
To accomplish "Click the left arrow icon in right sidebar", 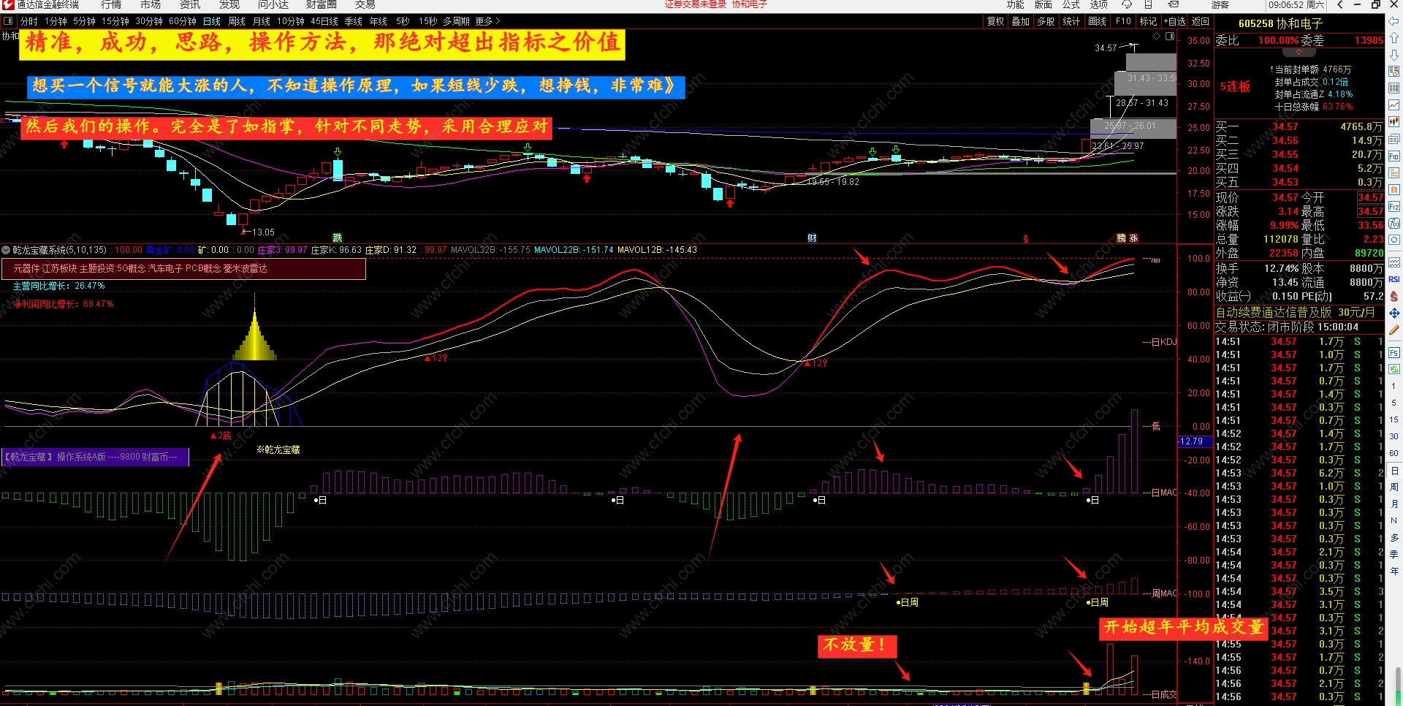I will [x=1394, y=22].
